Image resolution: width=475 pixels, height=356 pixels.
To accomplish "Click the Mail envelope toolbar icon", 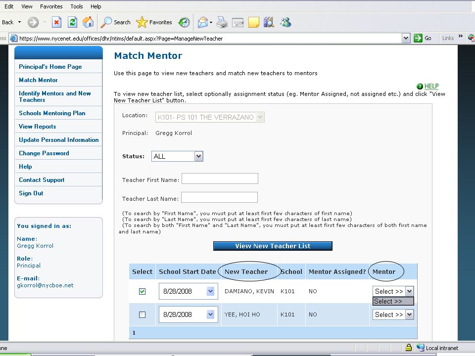I will click(x=202, y=22).
